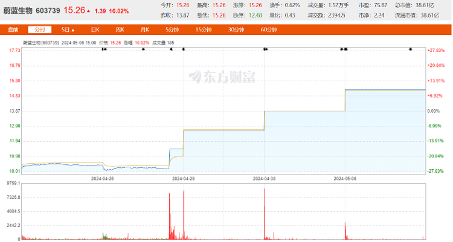Click the +27.83% right axis label
The width and height of the screenshot is (453, 242).
(x=436, y=51)
